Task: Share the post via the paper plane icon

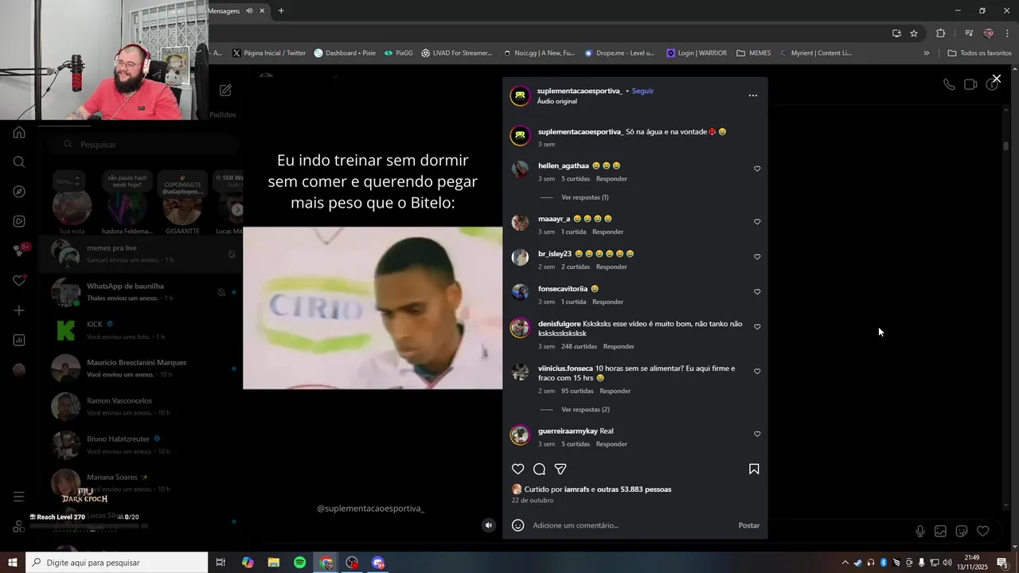Action: (560, 470)
